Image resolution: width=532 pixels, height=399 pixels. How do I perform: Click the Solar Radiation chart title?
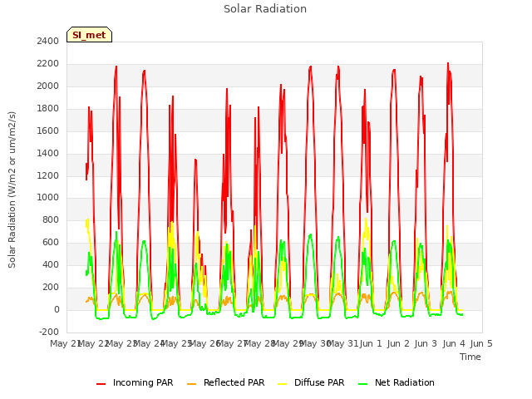[x=265, y=9]
